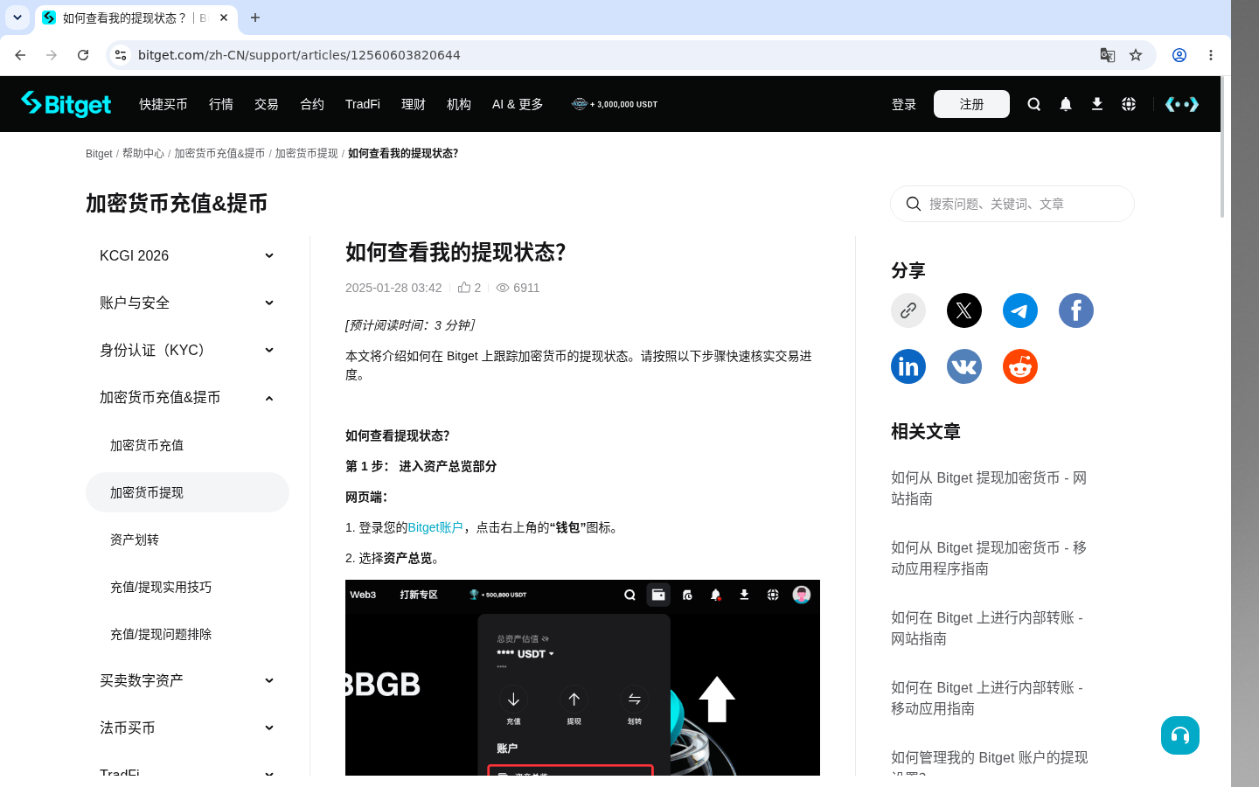This screenshot has height=787, width=1259.
Task: Open related article 如何从 Bitget 提现加密货币 - 移动应用程序指南
Action: pos(989,558)
